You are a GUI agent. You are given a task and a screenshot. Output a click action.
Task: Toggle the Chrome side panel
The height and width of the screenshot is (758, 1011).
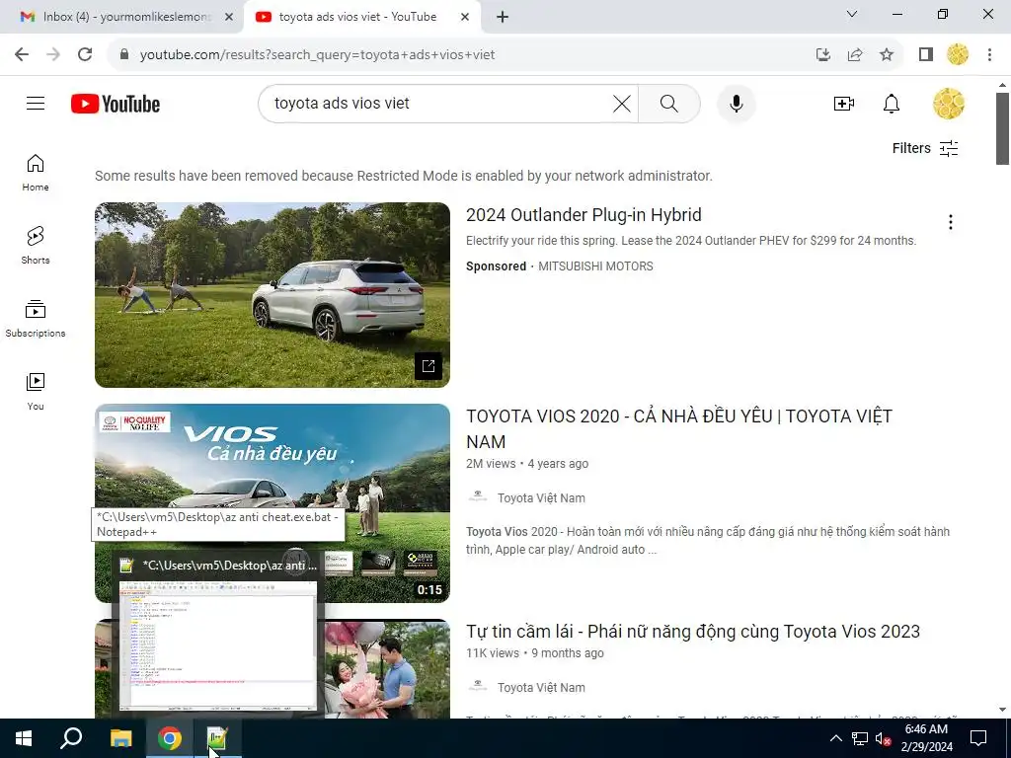tap(926, 55)
